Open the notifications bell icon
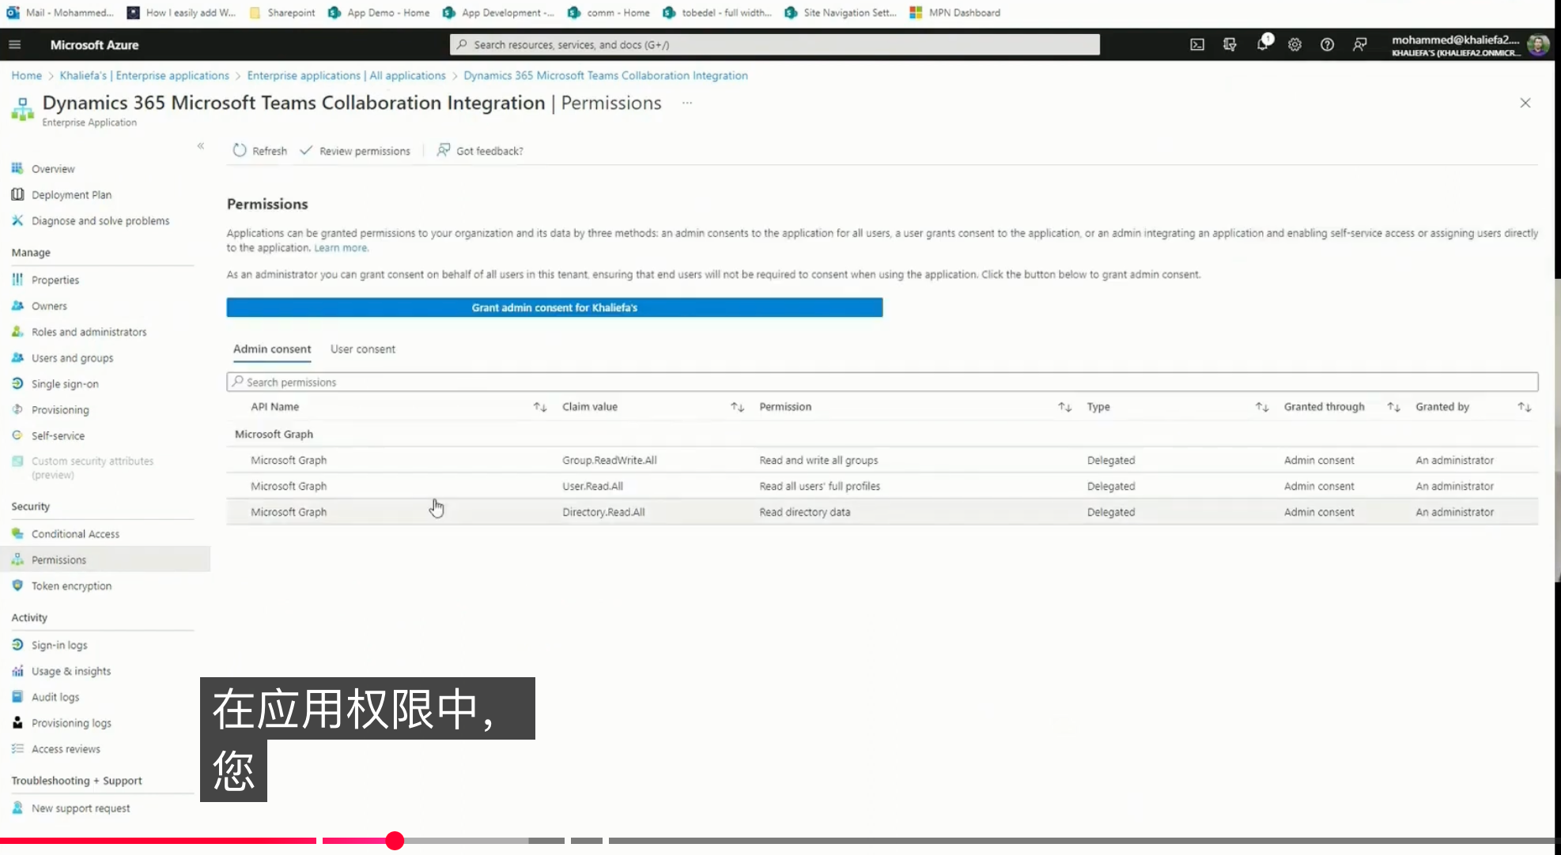 1263,44
